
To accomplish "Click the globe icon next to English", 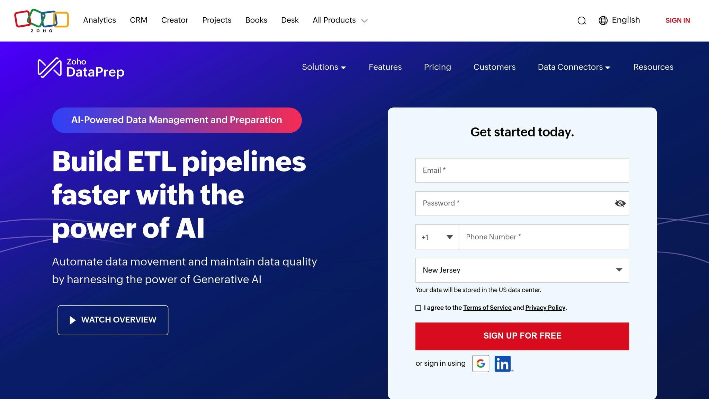I will coord(603,21).
